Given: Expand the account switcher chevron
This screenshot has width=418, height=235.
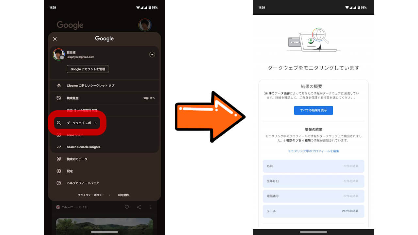Looking at the screenshot, I should 152,55.
